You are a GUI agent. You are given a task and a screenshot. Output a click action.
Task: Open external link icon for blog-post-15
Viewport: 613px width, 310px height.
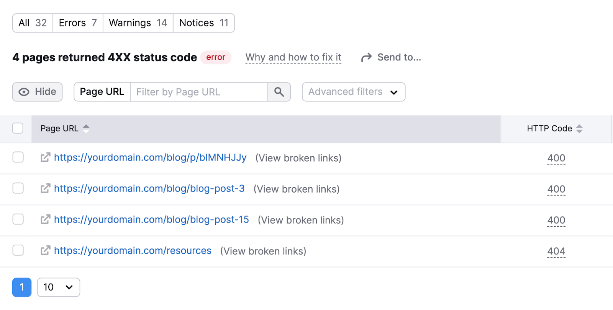pos(46,219)
